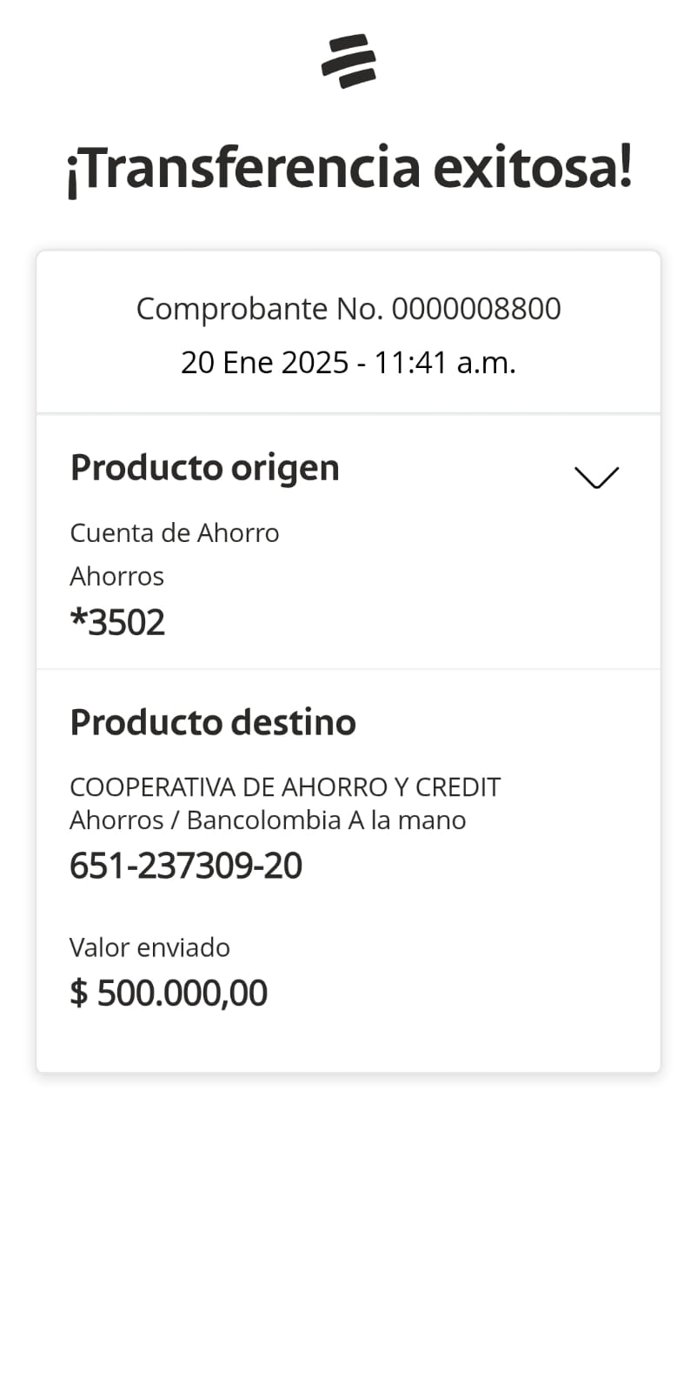Tap origin account ending *3502
The width and height of the screenshot is (697, 1392).
coord(118,623)
